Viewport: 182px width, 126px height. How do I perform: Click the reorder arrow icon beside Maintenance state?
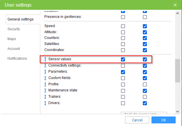coord(45,91)
